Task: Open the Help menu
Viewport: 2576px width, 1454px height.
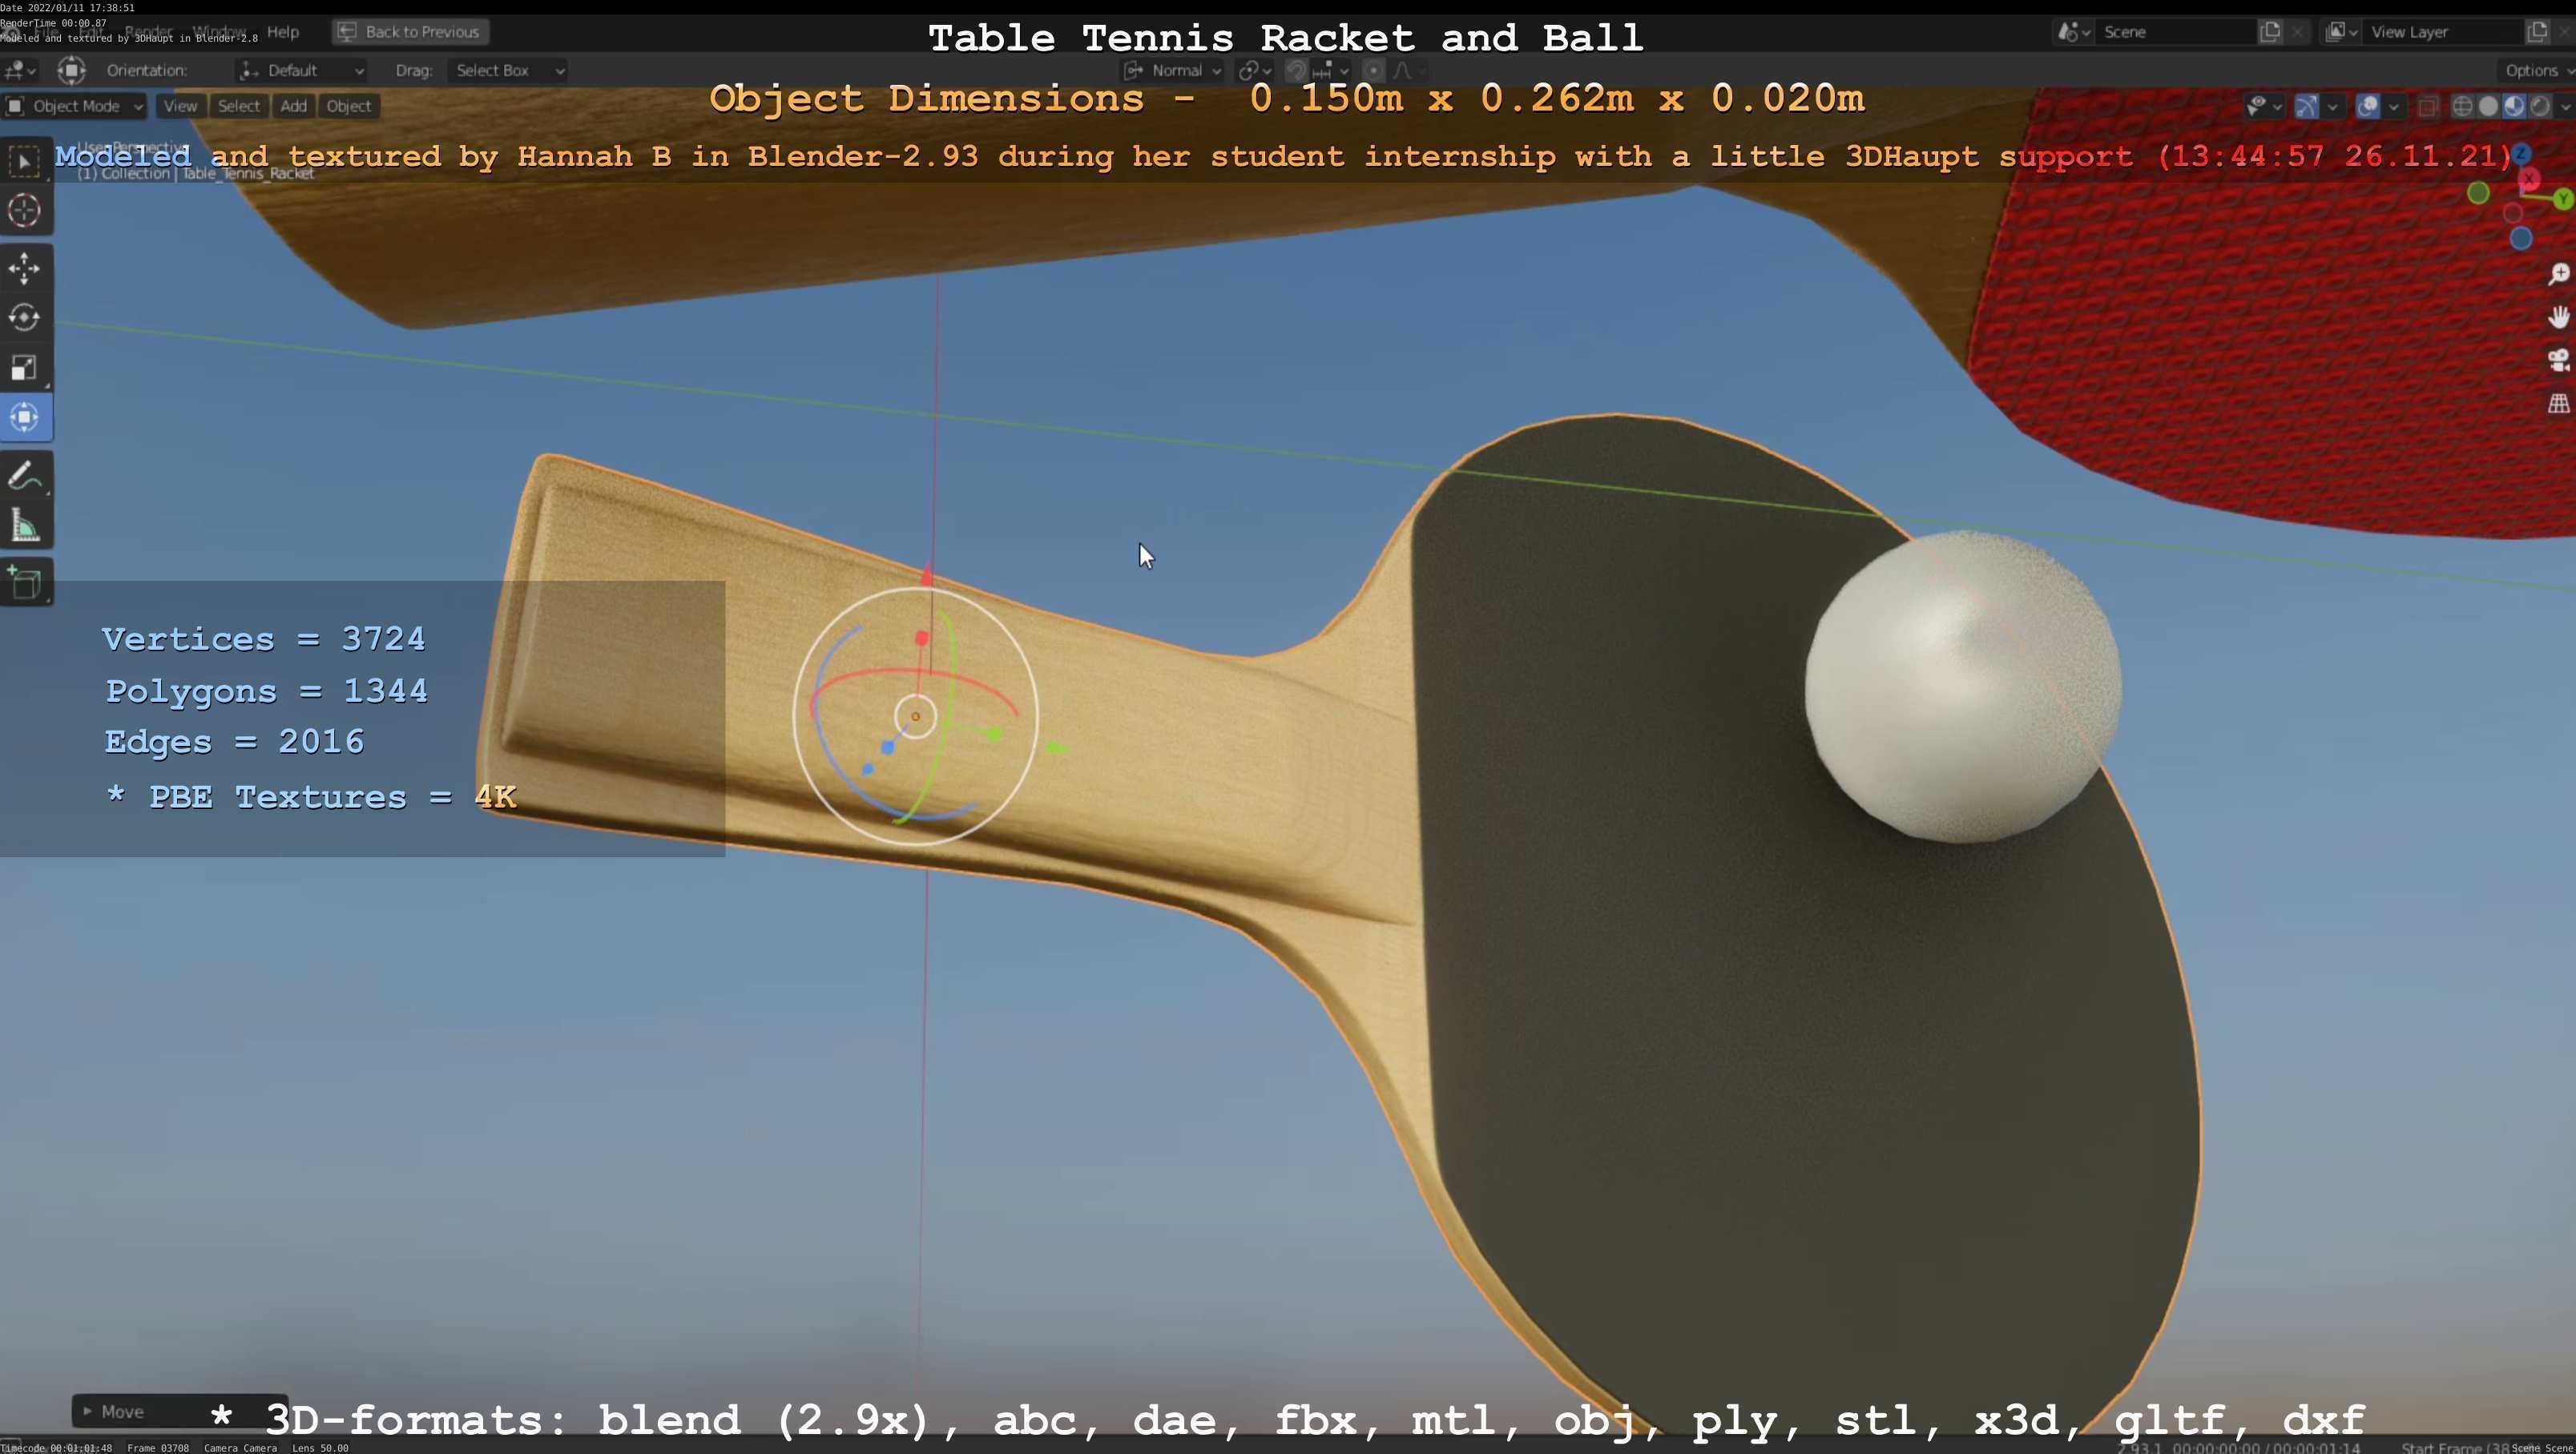Action: (x=283, y=32)
